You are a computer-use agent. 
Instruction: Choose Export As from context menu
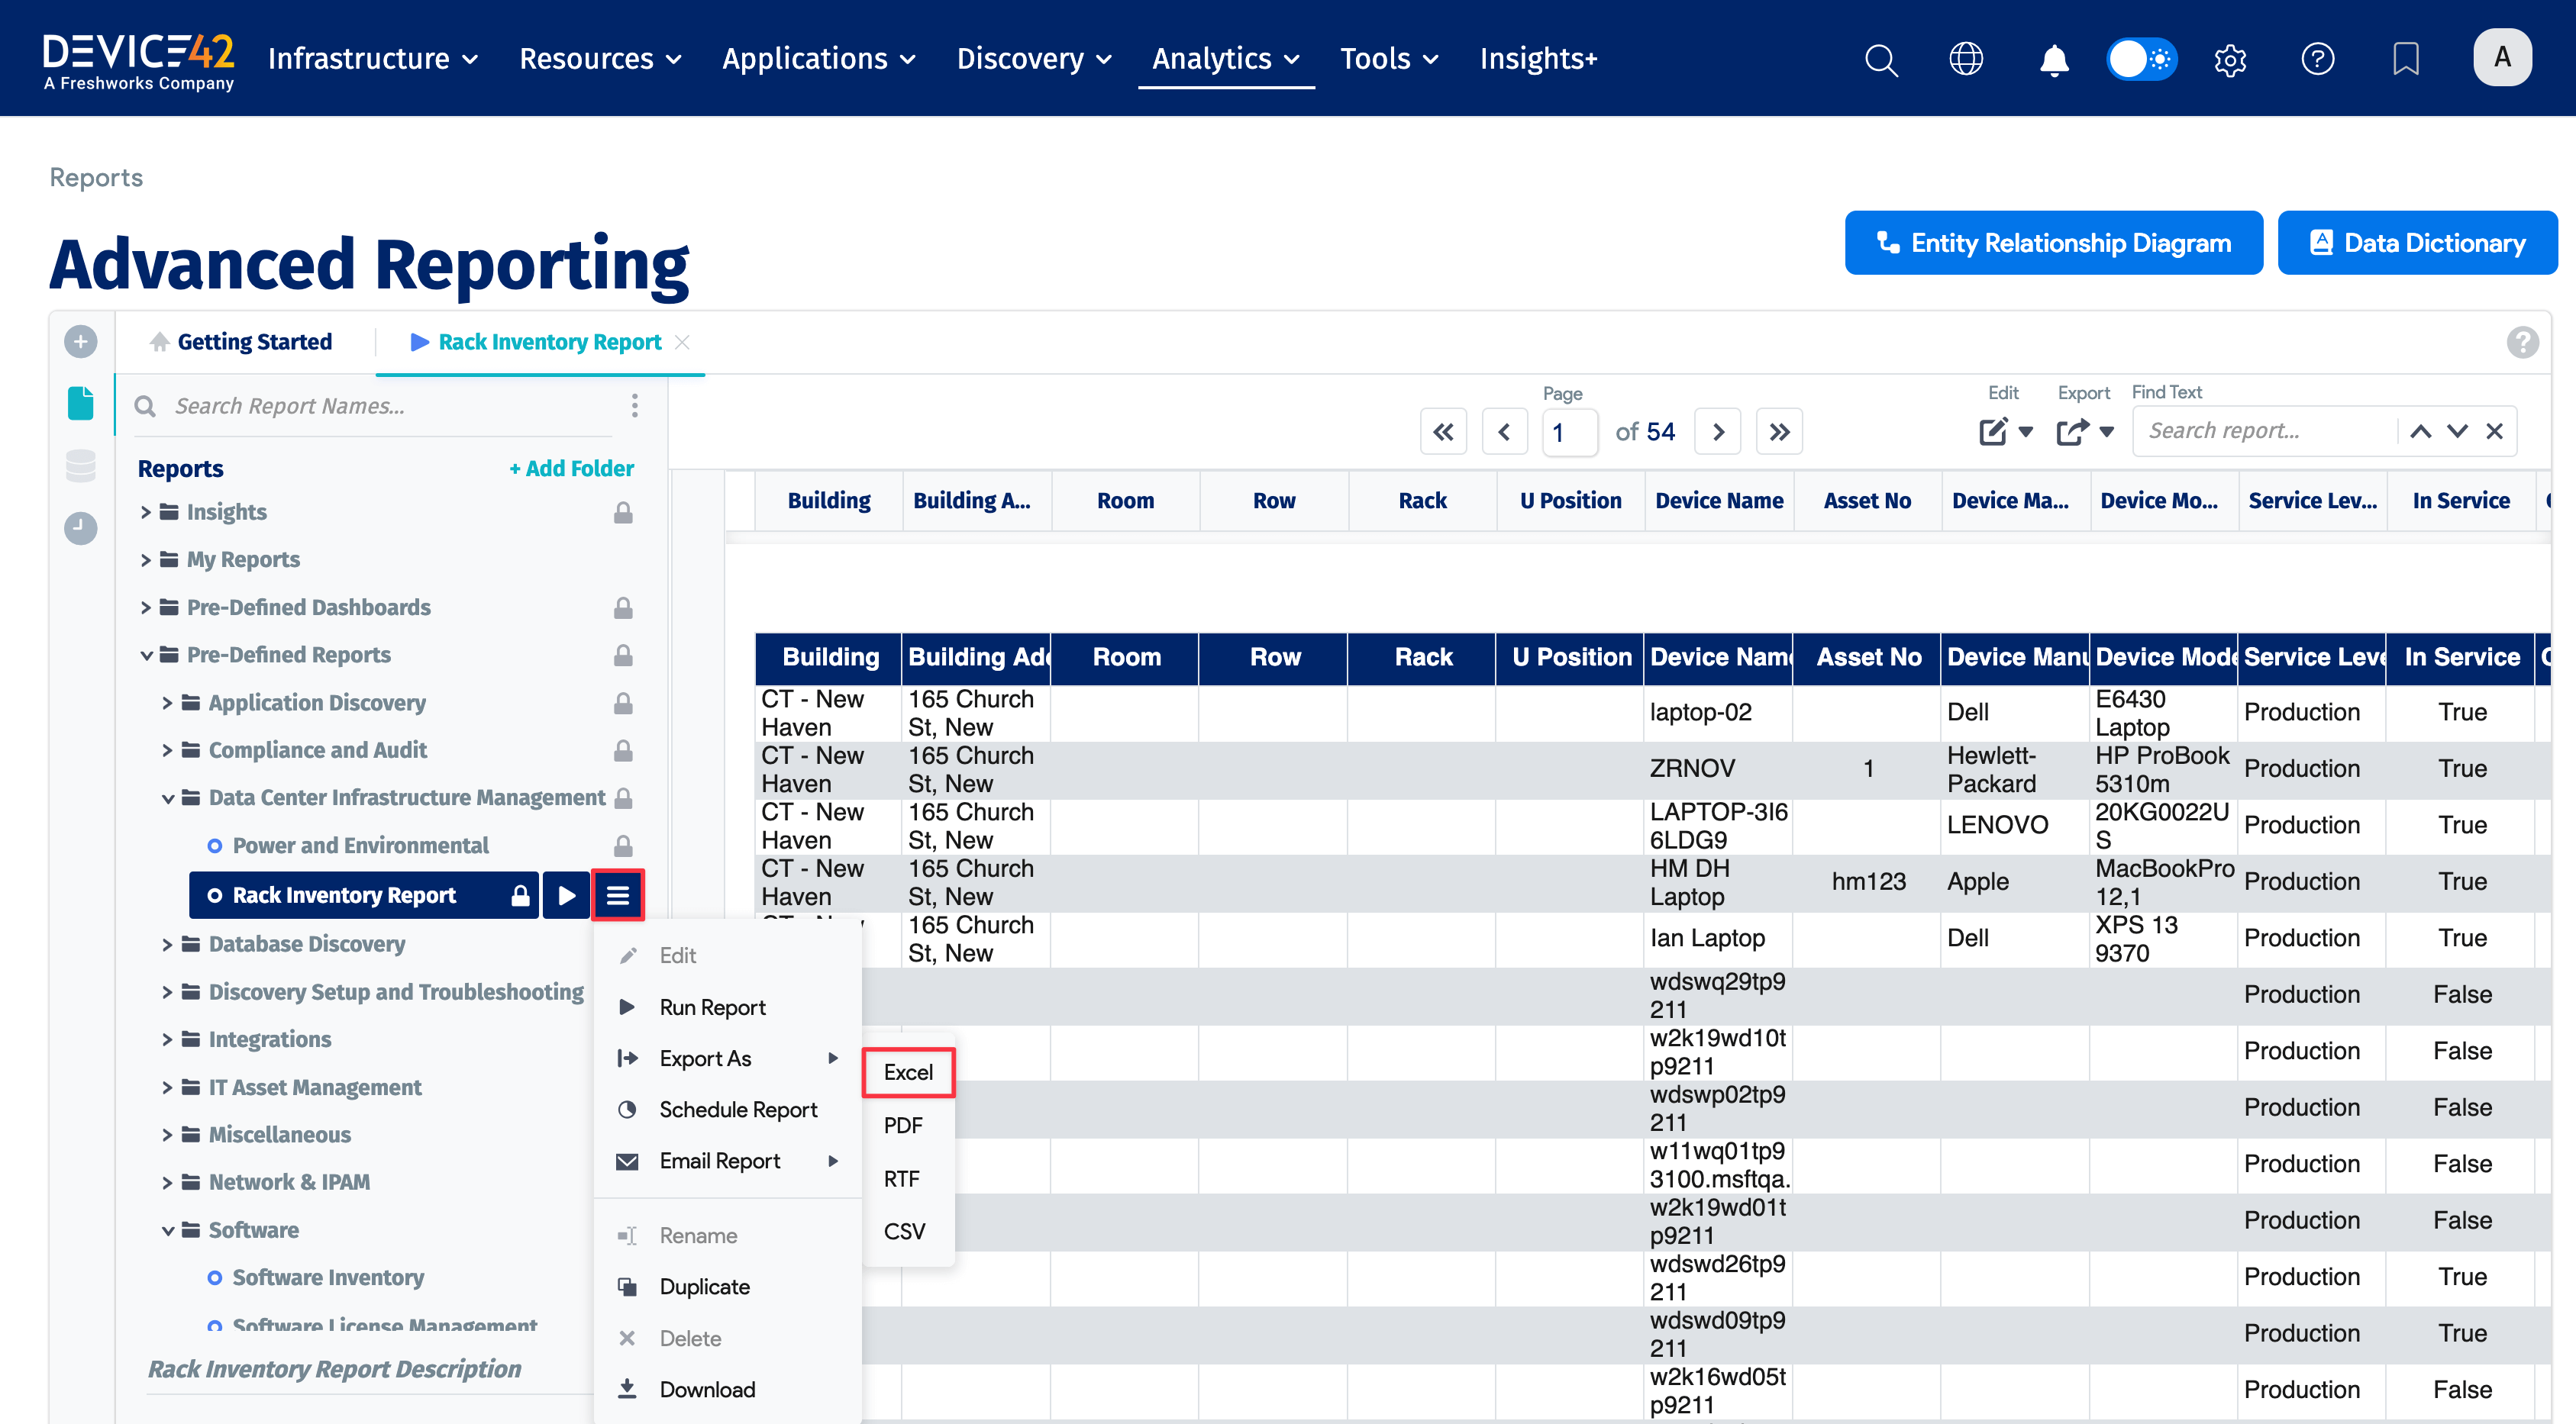pos(727,1058)
